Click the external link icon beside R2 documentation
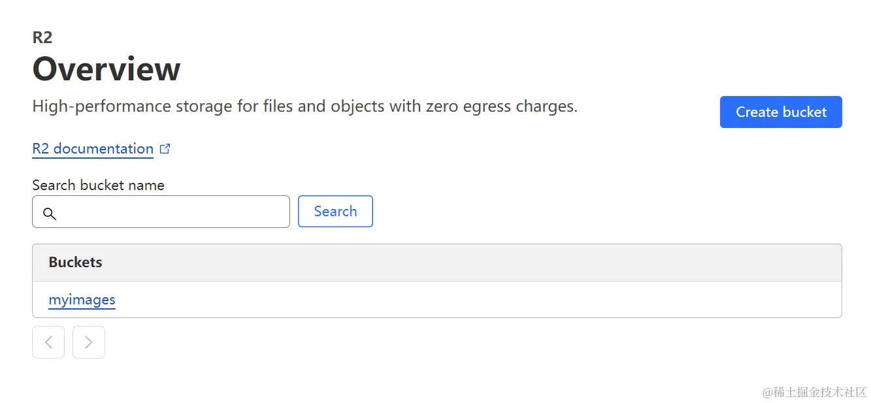 click(165, 149)
